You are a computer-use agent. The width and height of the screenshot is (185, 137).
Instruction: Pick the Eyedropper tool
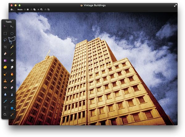(12, 115)
